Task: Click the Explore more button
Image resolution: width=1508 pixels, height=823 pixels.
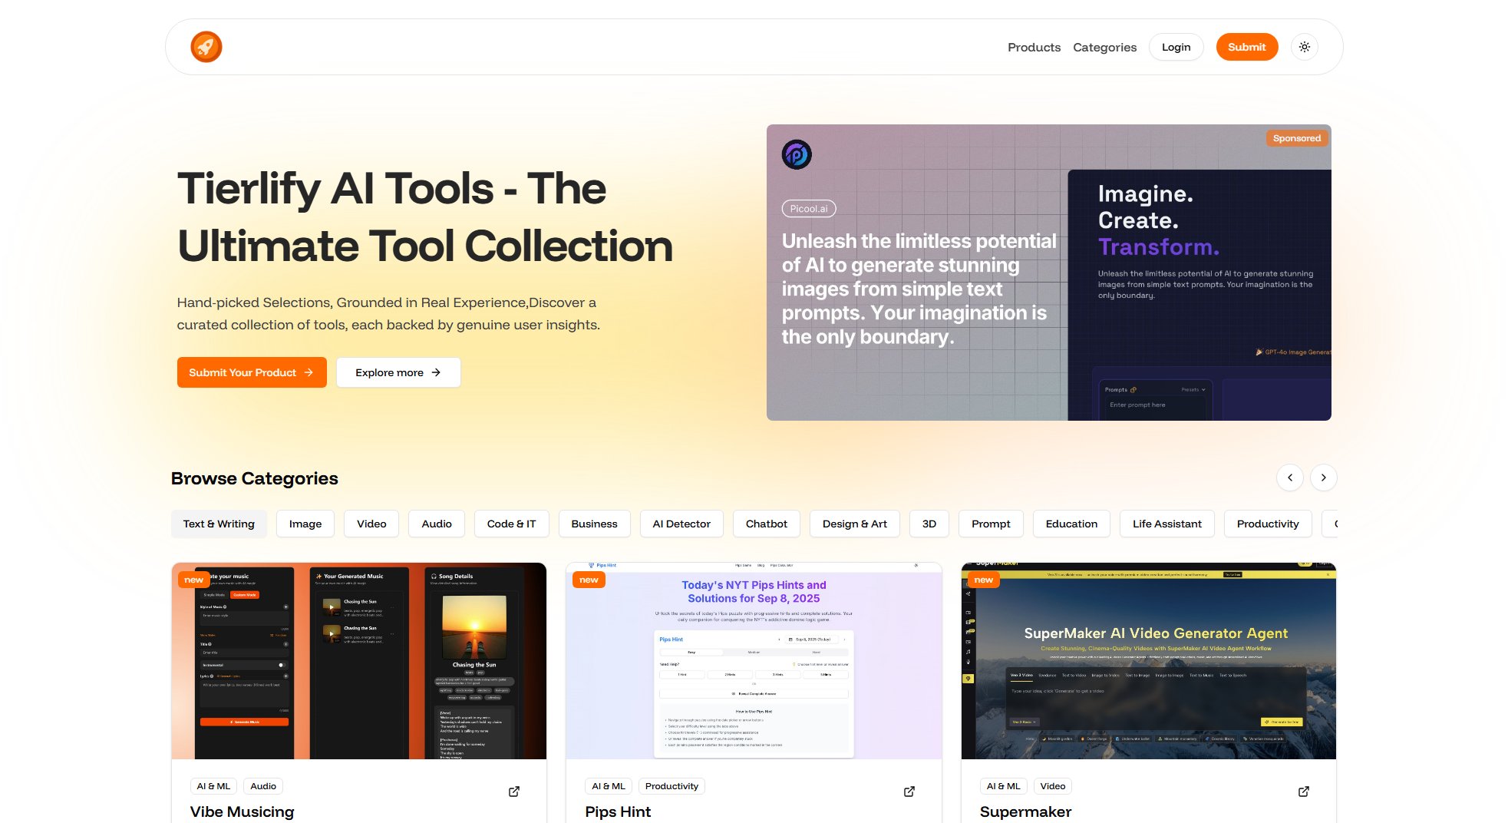Action: [398, 372]
